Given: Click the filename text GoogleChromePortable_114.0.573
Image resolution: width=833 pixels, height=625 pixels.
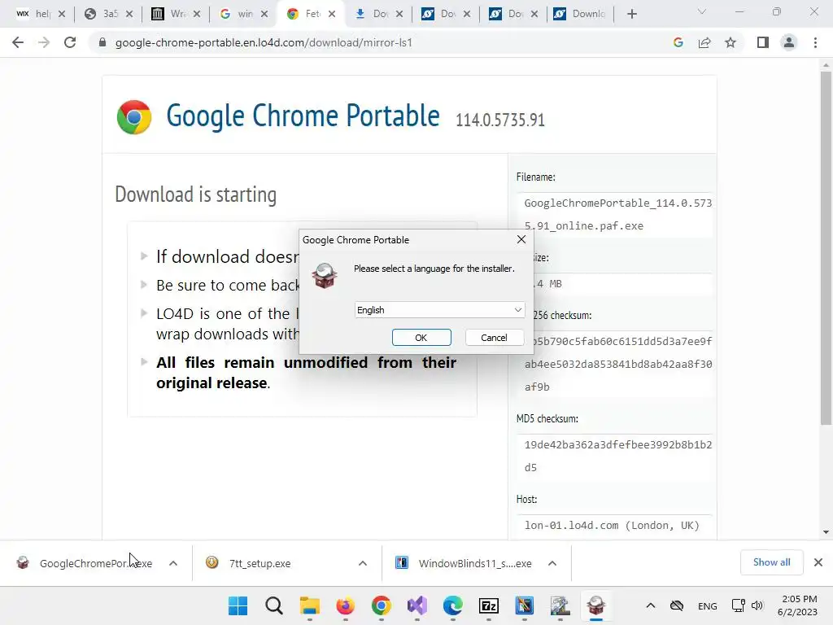Looking at the screenshot, I should tap(618, 203).
